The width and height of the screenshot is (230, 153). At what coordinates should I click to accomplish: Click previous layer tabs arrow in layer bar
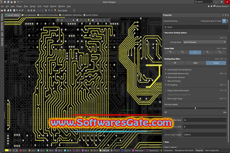tap(14, 150)
